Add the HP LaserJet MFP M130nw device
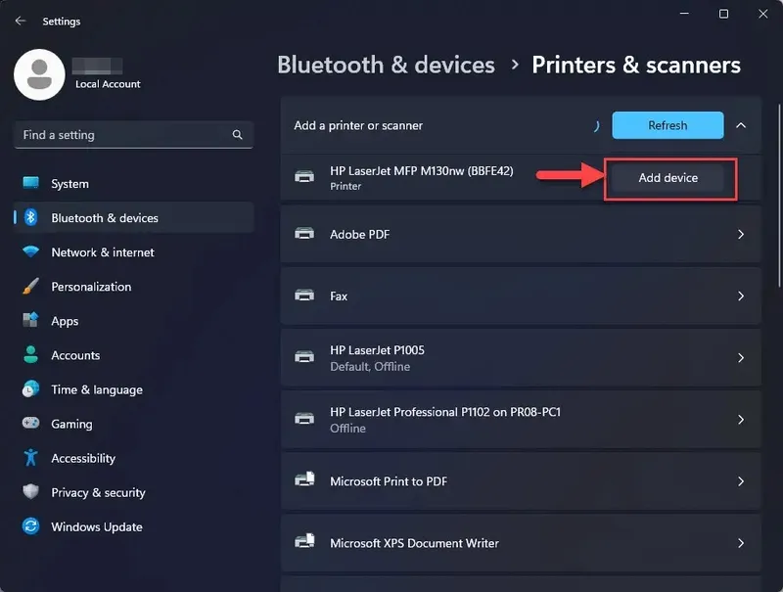The image size is (783, 592). point(669,177)
